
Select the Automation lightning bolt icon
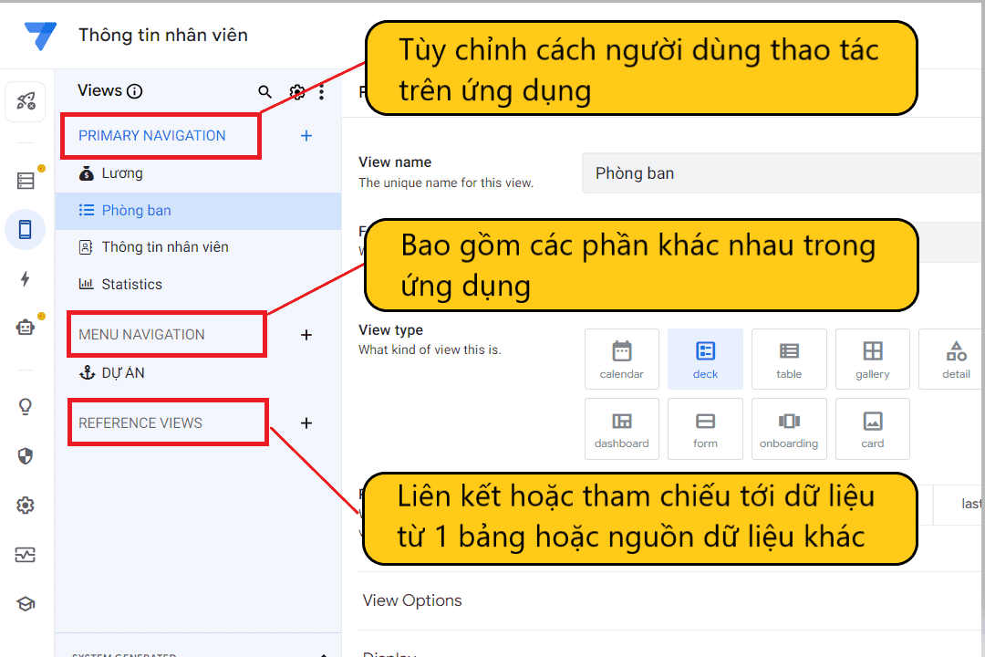coord(25,280)
